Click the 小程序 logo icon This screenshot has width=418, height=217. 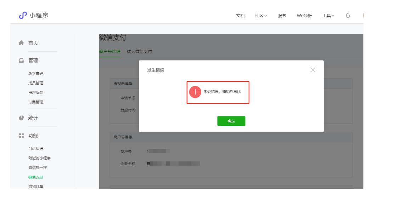pos(23,15)
